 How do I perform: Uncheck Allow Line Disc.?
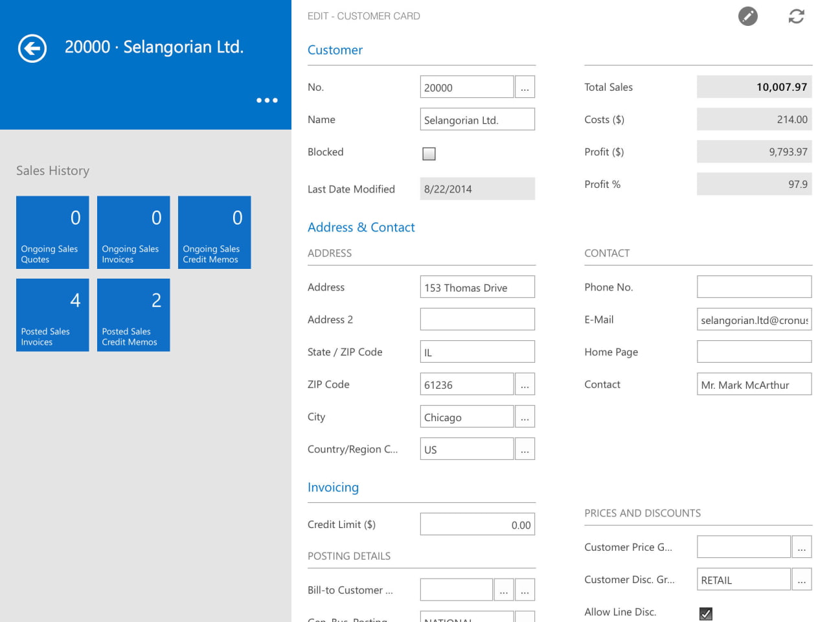coord(705,613)
